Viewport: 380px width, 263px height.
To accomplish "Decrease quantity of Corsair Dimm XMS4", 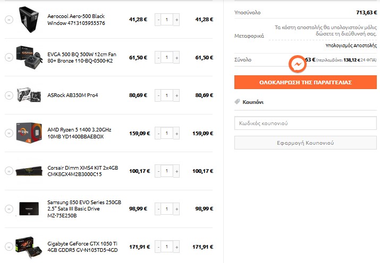I will [x=158, y=171].
